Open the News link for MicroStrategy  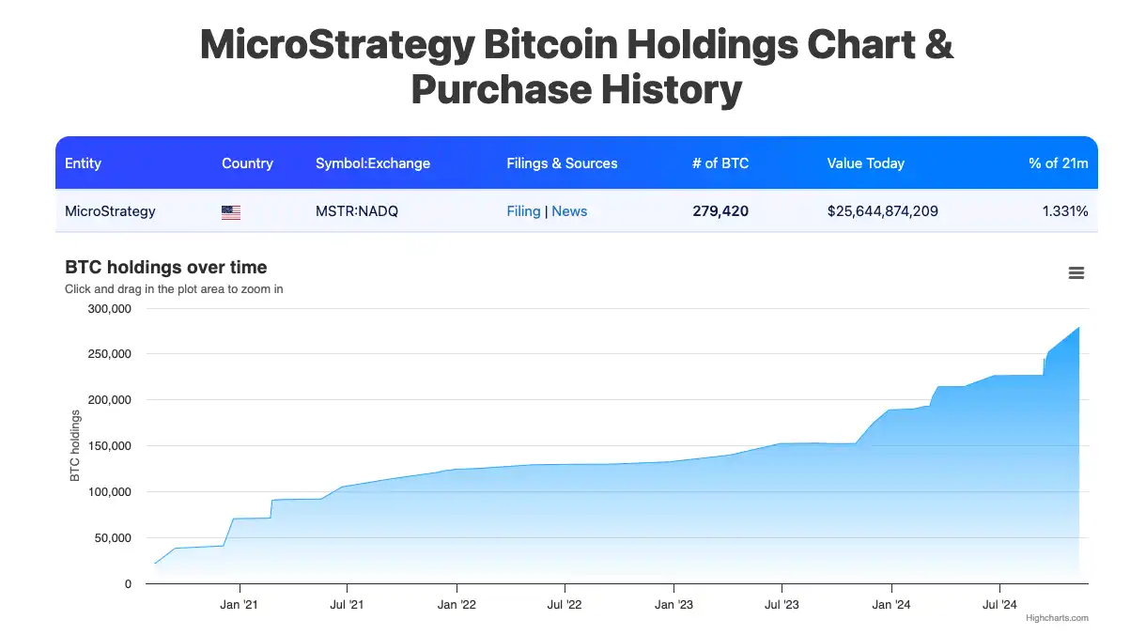[569, 211]
